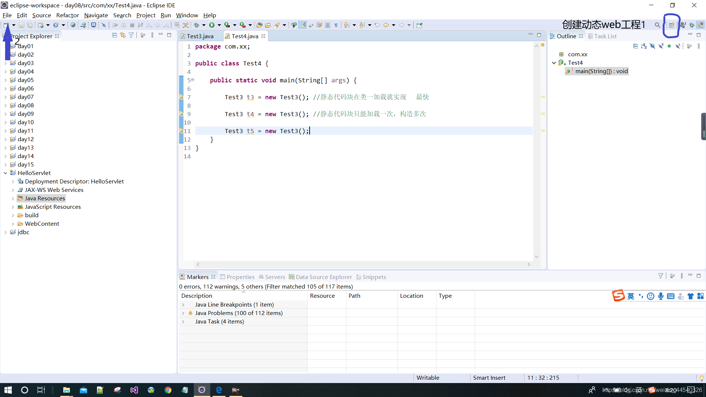Image resolution: width=706 pixels, height=397 pixels.
Task: Hide static members in Outline view
Action: [x=661, y=46]
